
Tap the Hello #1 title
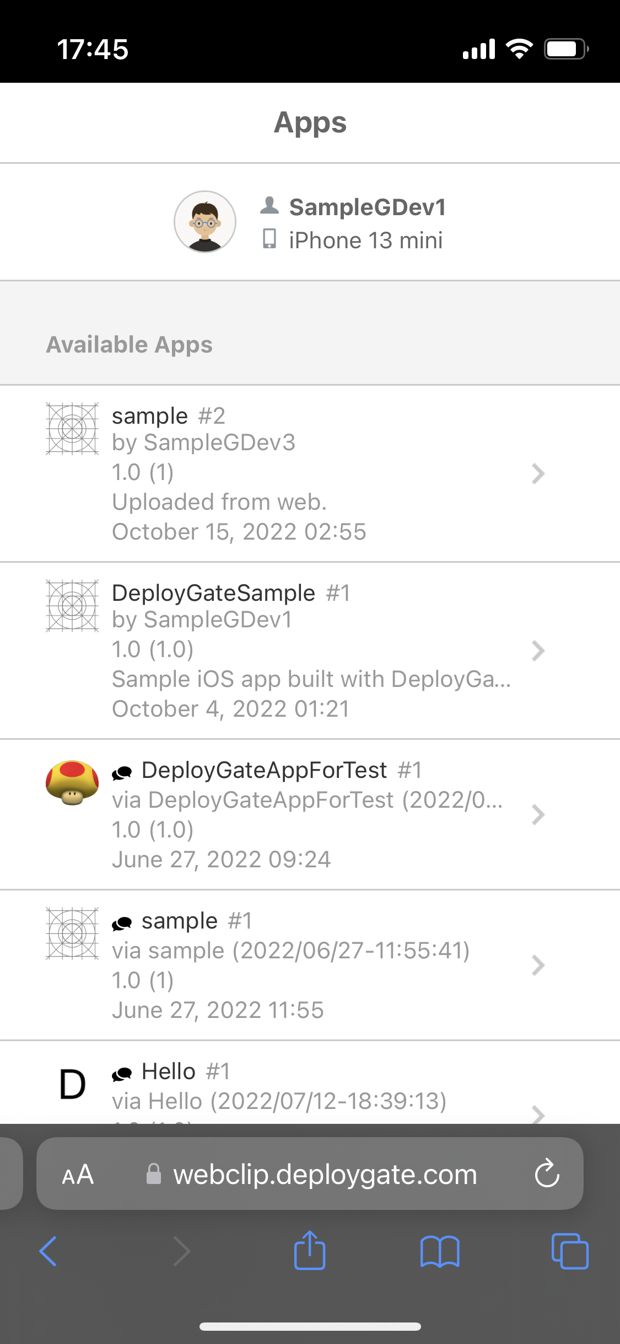pyautogui.click(x=186, y=1071)
